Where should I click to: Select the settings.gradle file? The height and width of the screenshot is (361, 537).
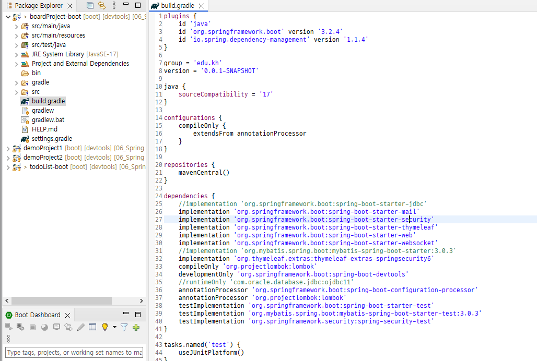click(x=52, y=138)
